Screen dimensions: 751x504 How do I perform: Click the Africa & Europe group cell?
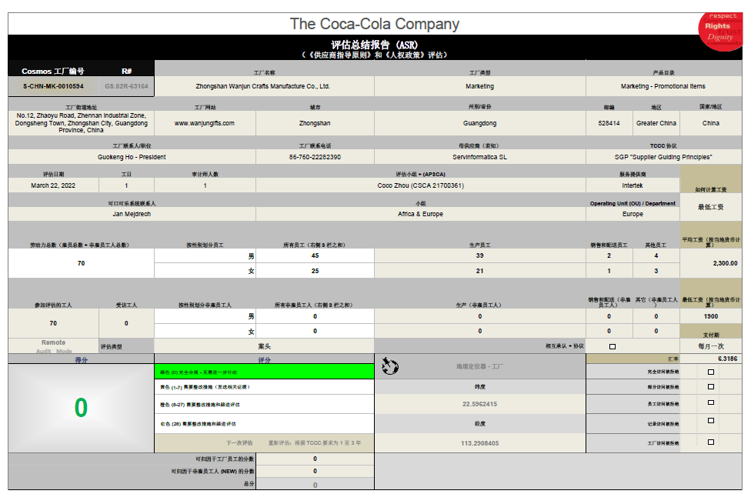click(421, 214)
